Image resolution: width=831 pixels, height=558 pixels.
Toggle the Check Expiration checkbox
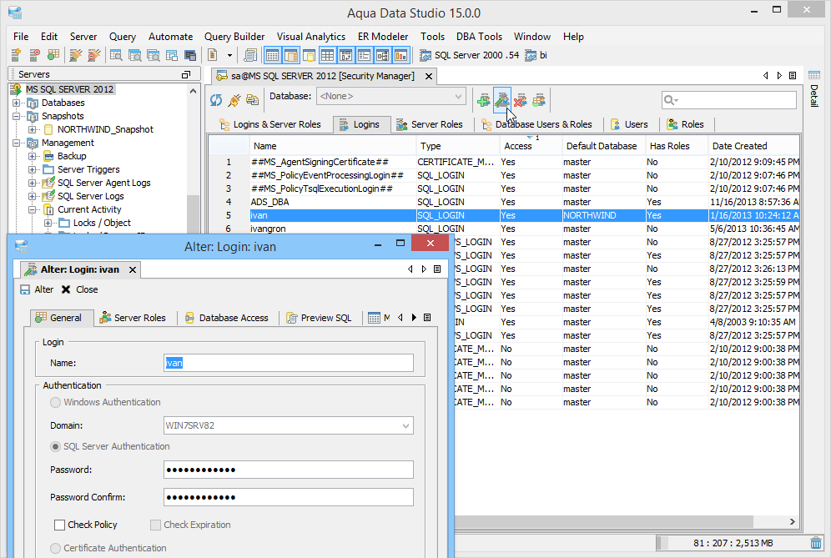point(155,525)
